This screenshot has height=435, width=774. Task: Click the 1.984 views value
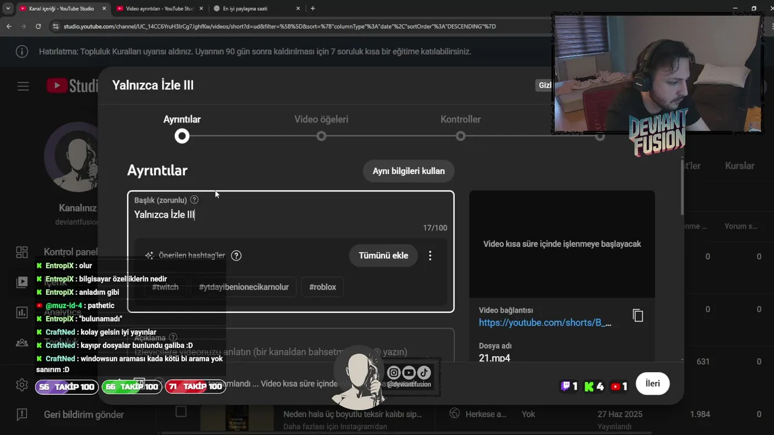tap(700, 414)
